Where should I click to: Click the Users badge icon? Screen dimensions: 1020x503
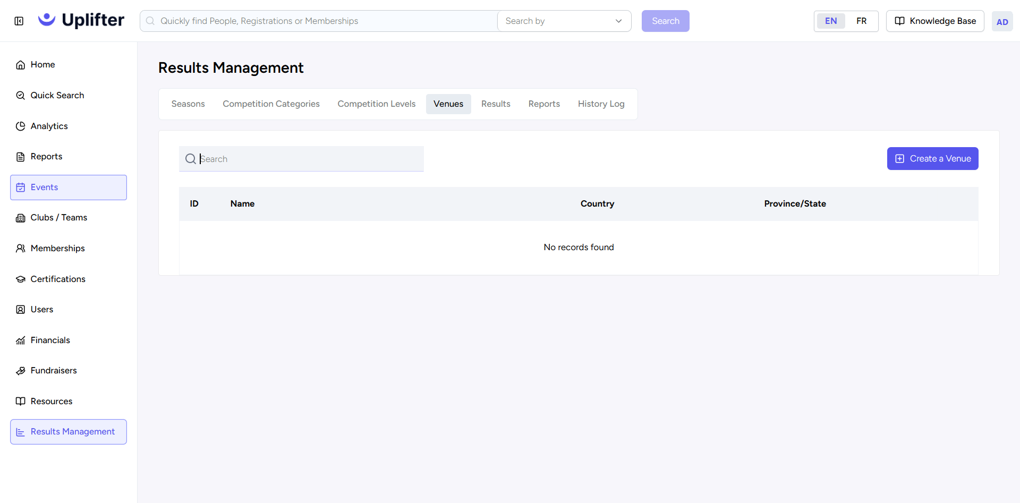pos(21,310)
